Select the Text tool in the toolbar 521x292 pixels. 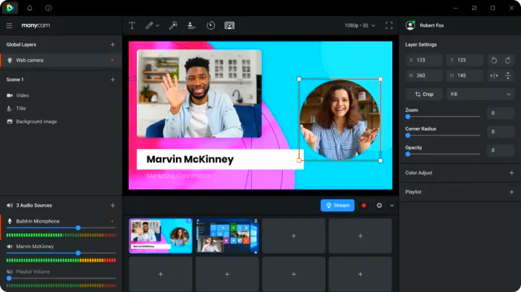click(x=132, y=25)
